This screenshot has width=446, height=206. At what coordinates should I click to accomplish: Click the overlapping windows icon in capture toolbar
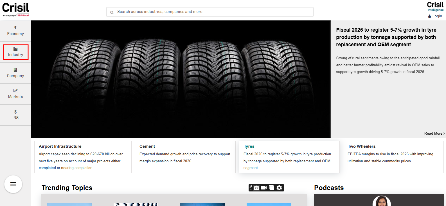pos(271,188)
